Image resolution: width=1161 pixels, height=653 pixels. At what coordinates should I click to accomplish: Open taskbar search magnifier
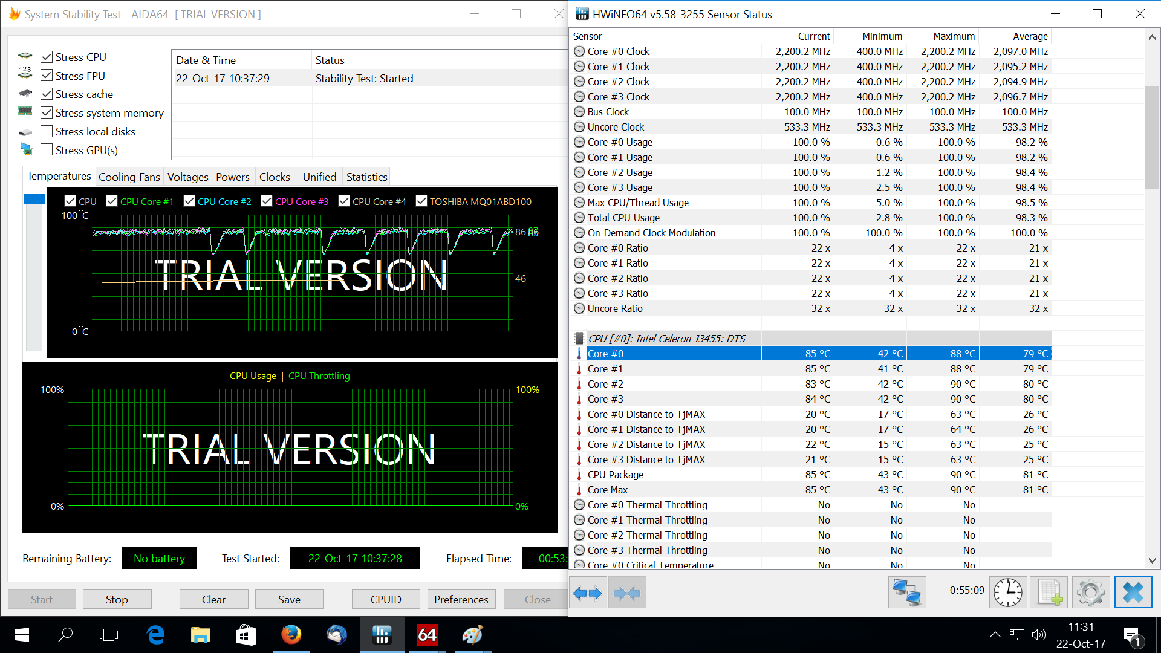65,635
